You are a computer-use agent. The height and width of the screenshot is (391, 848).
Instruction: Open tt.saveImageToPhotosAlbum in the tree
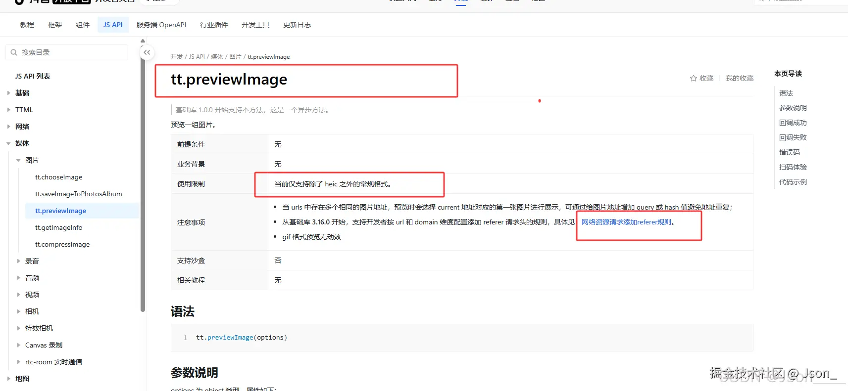tap(78, 194)
